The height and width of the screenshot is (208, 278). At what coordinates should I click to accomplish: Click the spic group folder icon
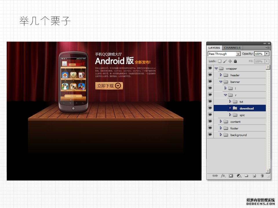pos(235,115)
